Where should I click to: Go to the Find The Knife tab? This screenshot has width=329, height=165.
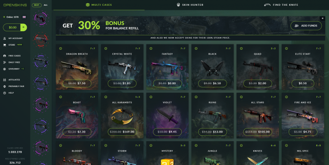[281, 5]
